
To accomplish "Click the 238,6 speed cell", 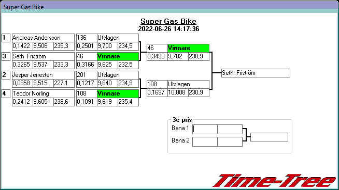I will (x=64, y=102).
